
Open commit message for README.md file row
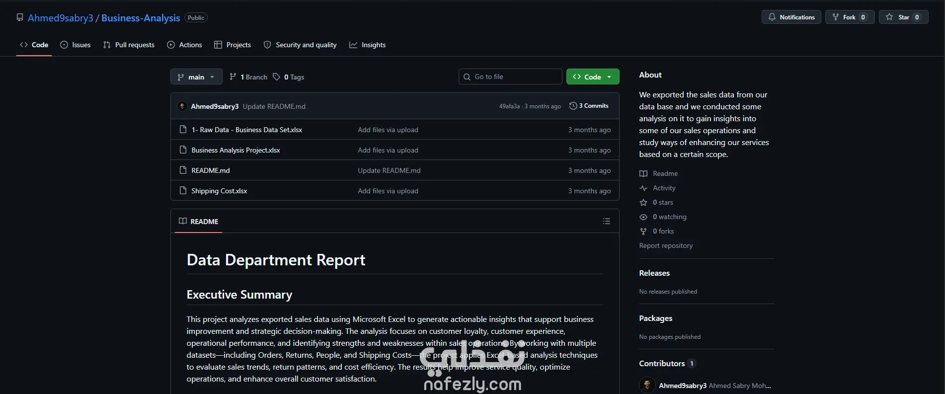pos(389,170)
